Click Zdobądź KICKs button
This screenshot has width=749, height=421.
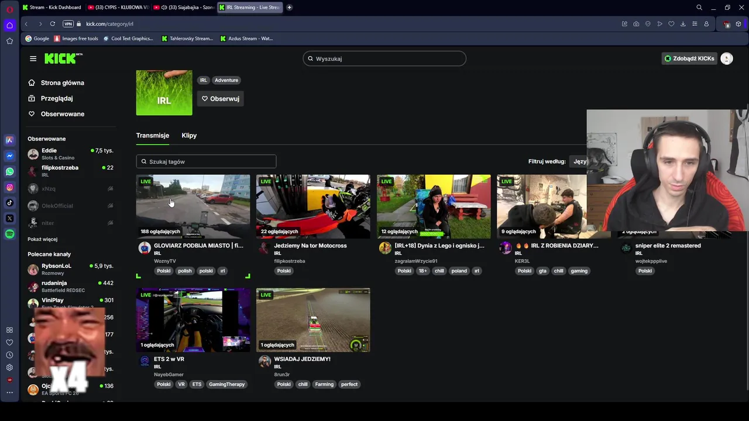click(x=689, y=58)
